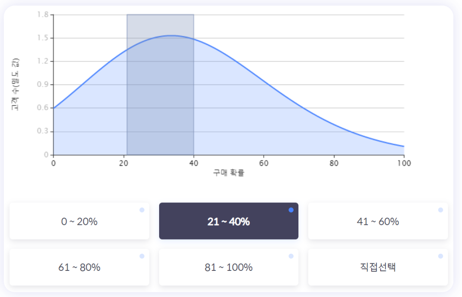This screenshot has height=297, width=462.
Task: Pick the 81 ~ 100% range button
Action: [229, 267]
